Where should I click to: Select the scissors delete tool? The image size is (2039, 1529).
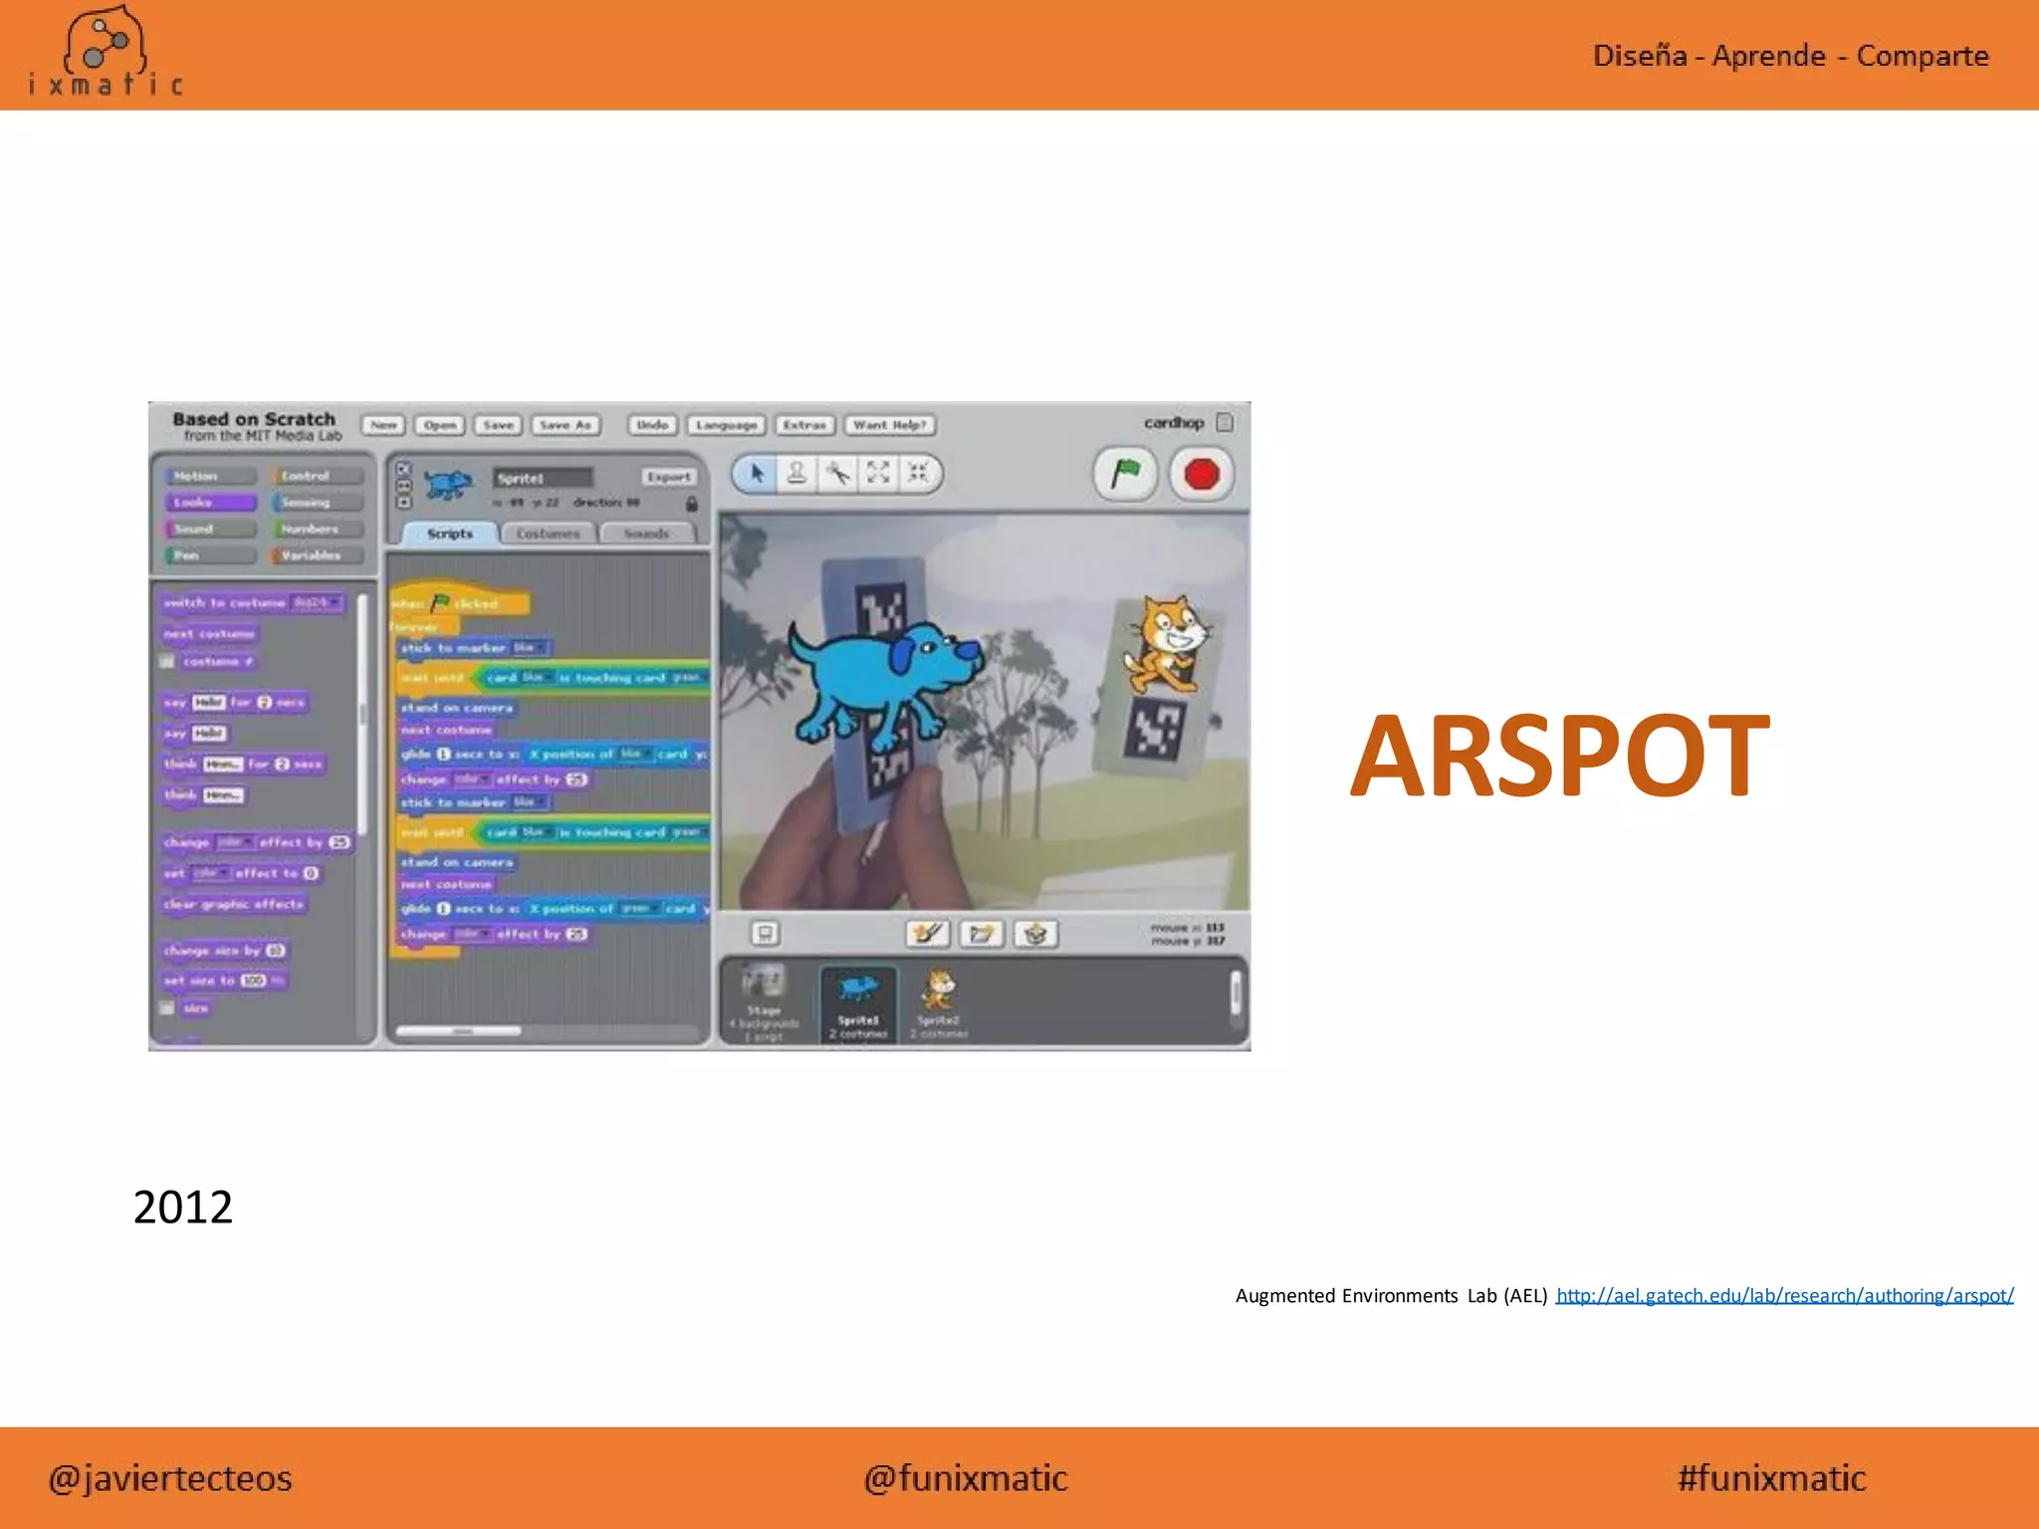point(837,474)
